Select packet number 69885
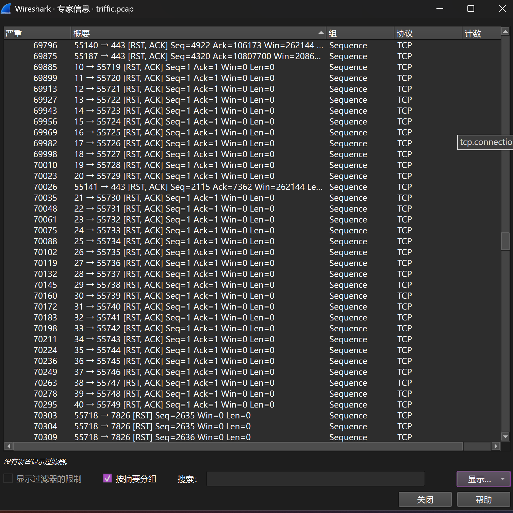This screenshot has width=513, height=513. pyautogui.click(x=45, y=67)
